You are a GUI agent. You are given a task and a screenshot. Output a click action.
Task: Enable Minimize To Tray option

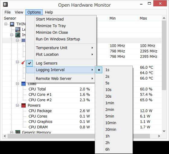61,26
